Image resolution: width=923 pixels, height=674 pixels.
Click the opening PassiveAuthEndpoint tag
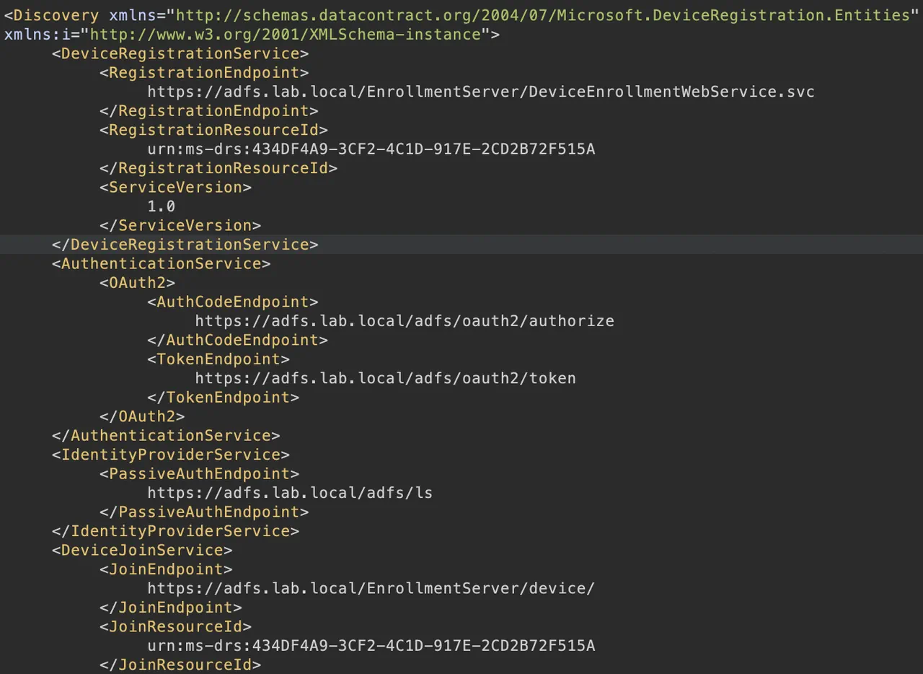pos(199,473)
